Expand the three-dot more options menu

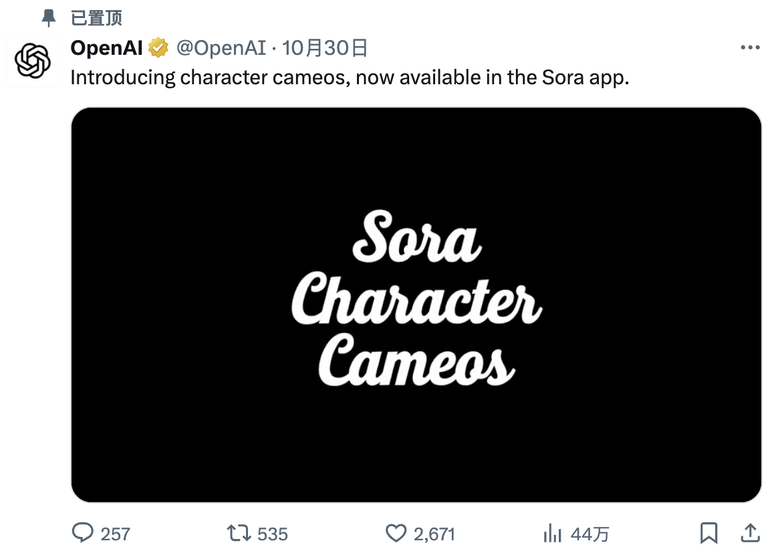click(x=751, y=48)
